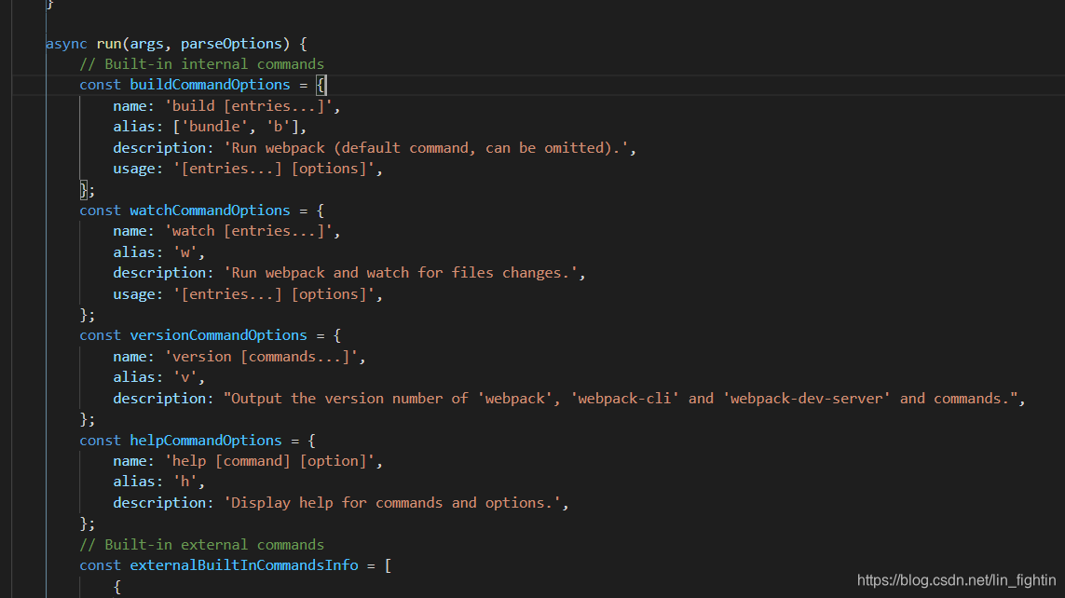Click usage string in watchCommandOptions block
The image size is (1065, 598).
274,294
